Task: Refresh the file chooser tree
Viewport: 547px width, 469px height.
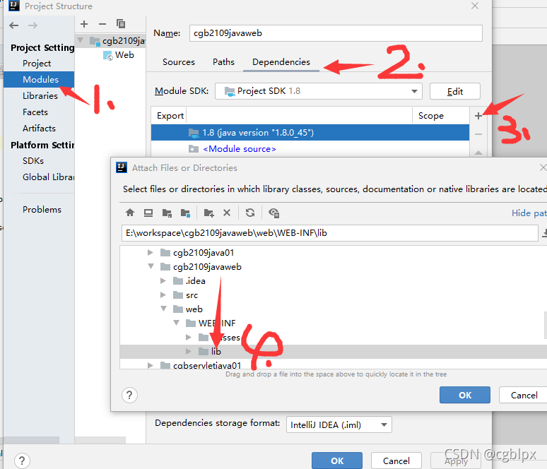Action: click(x=250, y=213)
